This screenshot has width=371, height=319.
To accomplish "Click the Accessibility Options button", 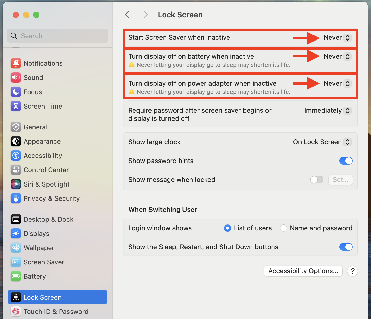I will (303, 271).
